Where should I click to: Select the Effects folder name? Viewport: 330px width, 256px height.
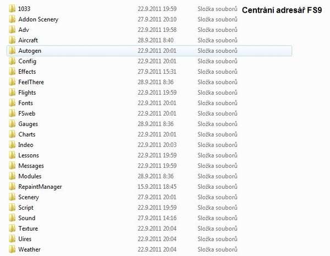click(27, 72)
